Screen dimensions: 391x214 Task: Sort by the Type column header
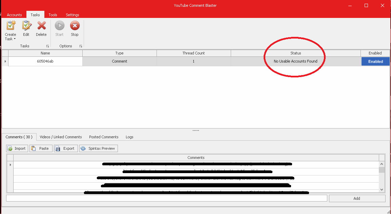120,53
